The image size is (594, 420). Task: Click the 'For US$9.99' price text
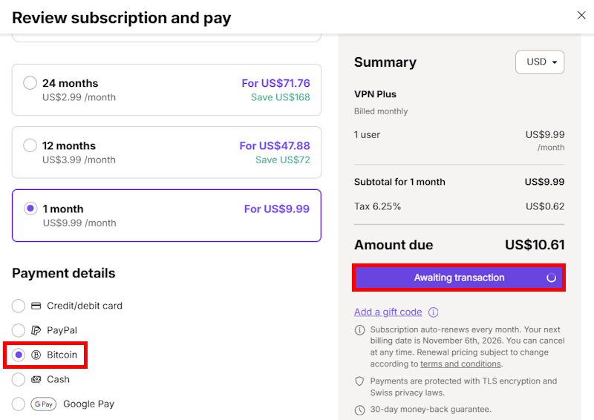tap(276, 209)
